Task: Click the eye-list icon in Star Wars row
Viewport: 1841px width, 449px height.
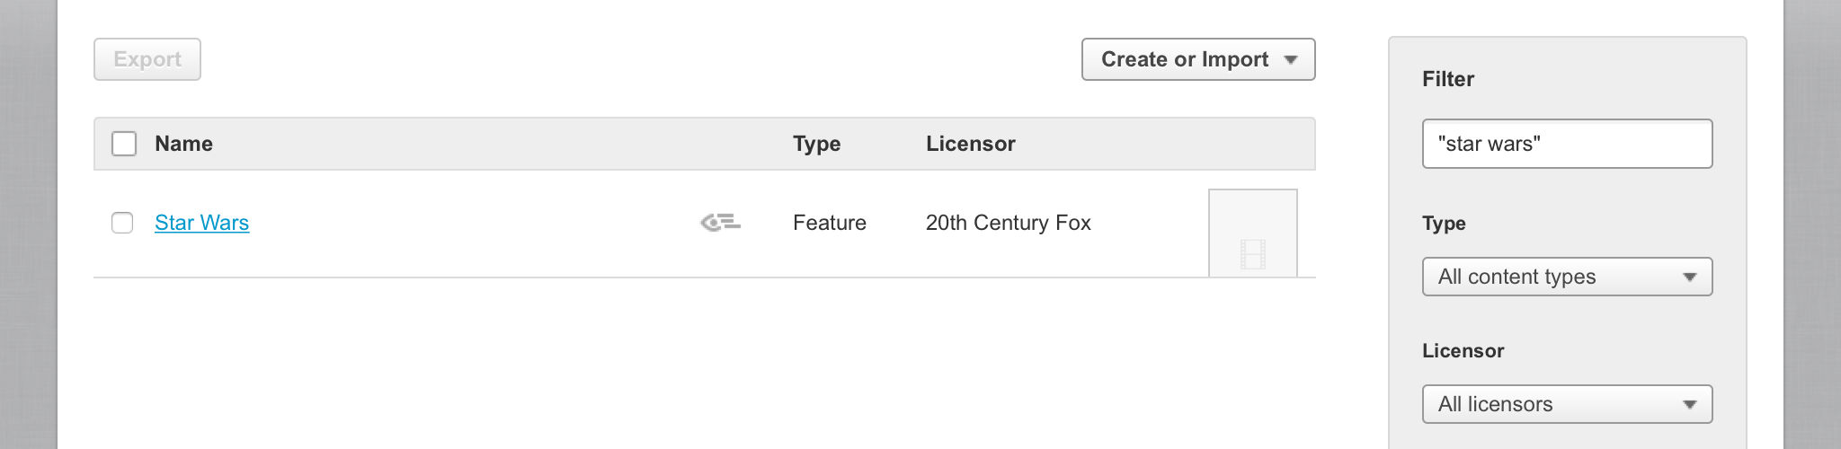Action: tap(720, 223)
